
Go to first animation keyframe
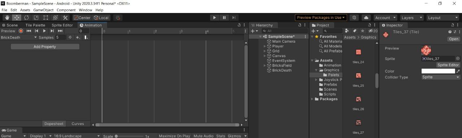[29, 31]
